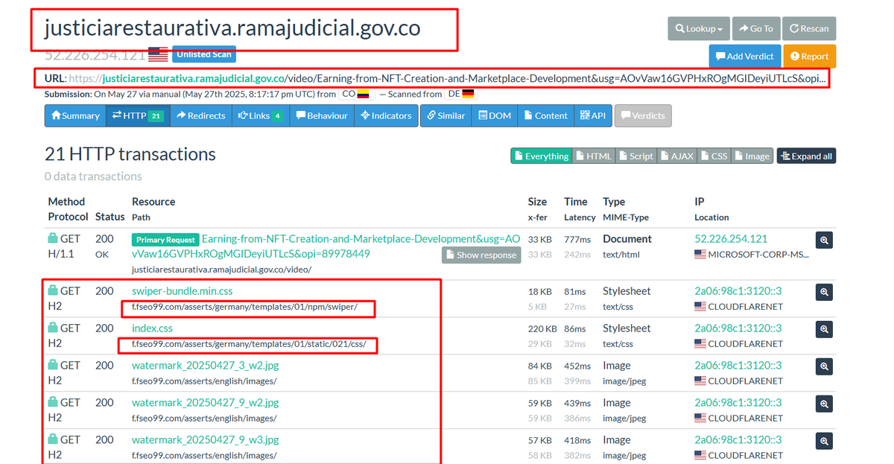
Task: Filter transactions by Script
Action: tap(635, 156)
